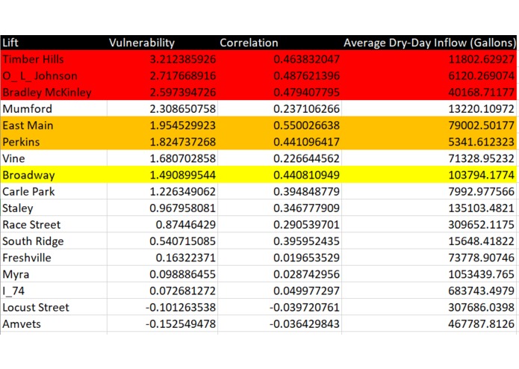519x369 pixels.
Task: Select the Carle Park cell
Action: (54, 191)
